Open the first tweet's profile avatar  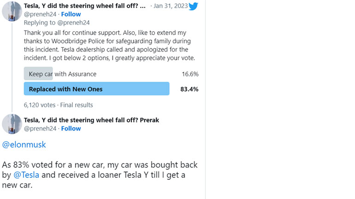point(12,11)
